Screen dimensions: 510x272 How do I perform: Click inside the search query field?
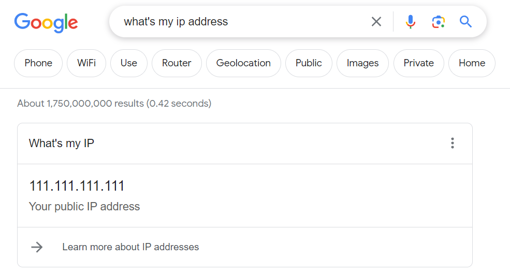coord(233,22)
